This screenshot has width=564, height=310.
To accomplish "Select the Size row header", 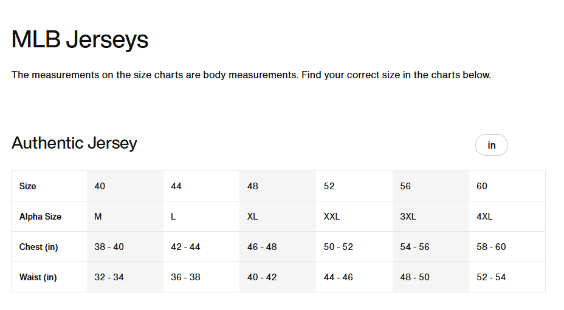I will 28,186.
